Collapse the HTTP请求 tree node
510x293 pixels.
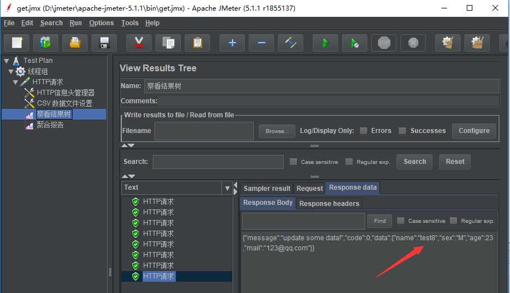(x=15, y=82)
